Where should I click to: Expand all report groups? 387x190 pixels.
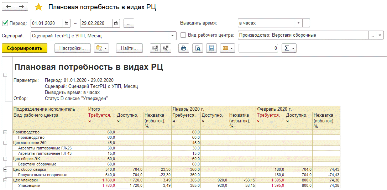point(166,48)
